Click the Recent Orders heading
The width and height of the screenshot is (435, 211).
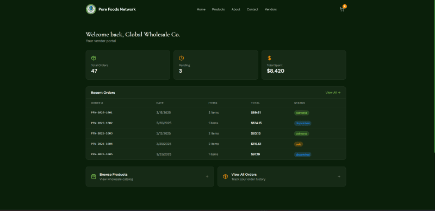tap(103, 93)
